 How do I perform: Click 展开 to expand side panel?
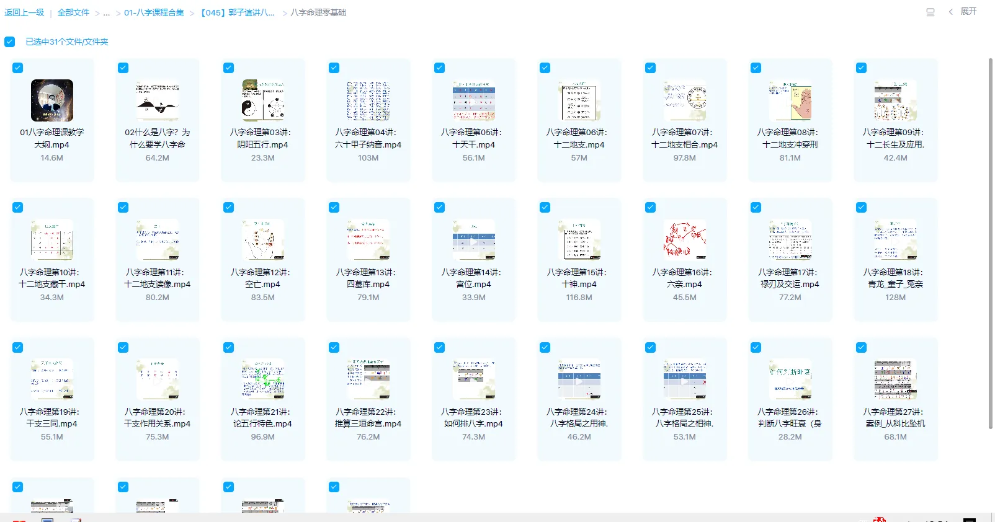point(968,12)
